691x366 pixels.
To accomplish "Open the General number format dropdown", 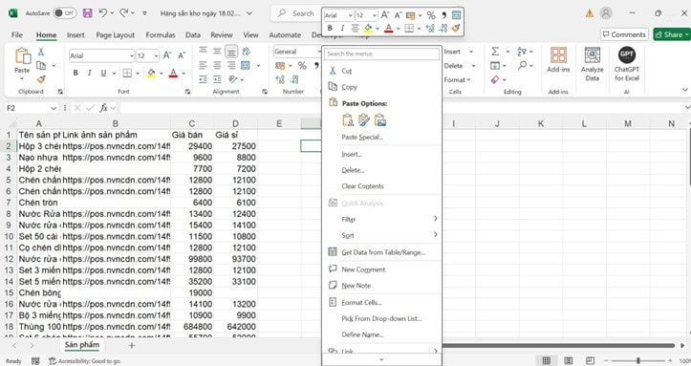I will click(x=319, y=52).
